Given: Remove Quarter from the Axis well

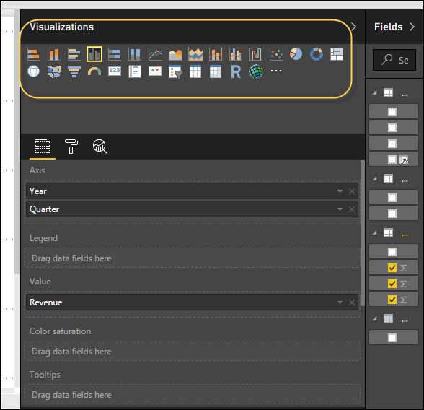Looking at the screenshot, I should tap(352, 209).
